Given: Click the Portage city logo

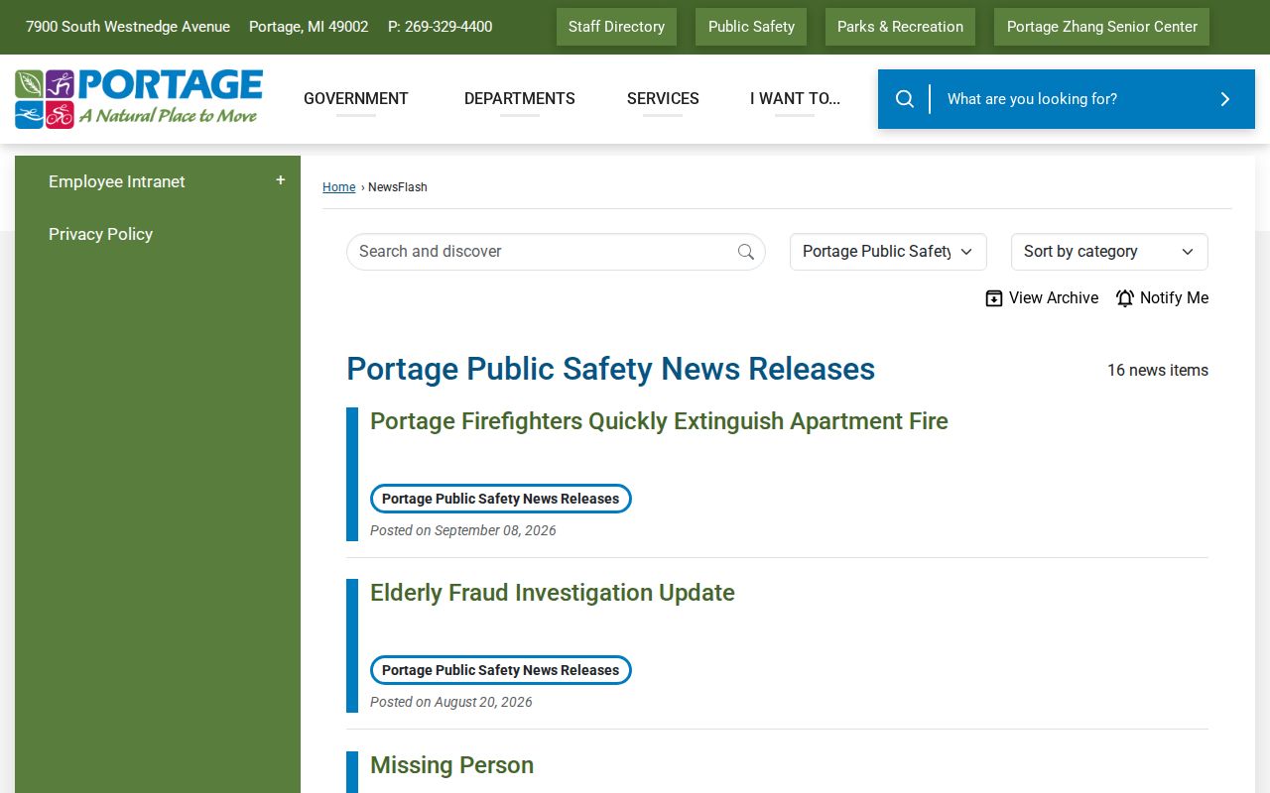Looking at the screenshot, I should pos(139,99).
